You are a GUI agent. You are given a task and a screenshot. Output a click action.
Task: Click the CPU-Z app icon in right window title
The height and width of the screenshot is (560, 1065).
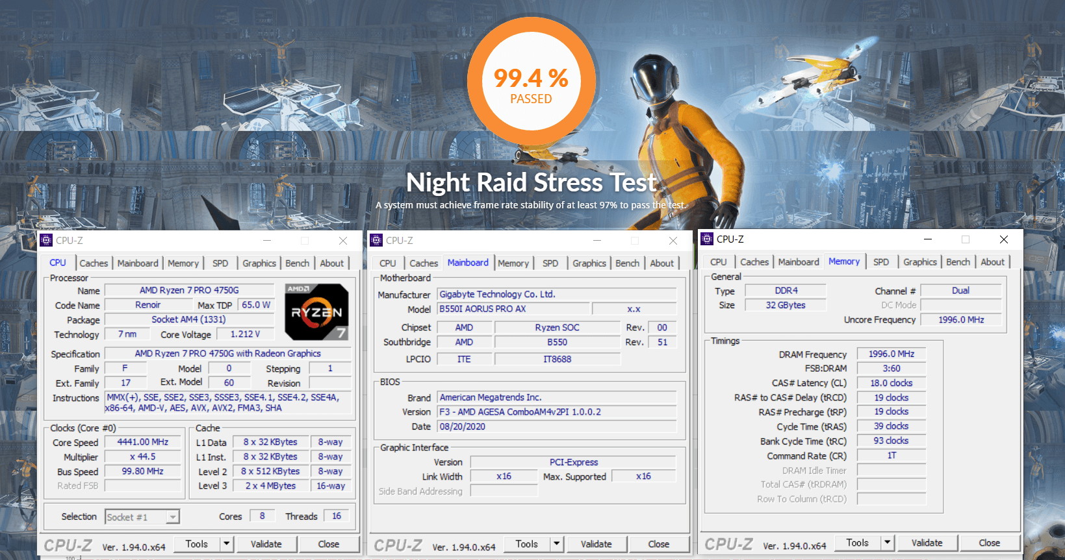coord(707,239)
